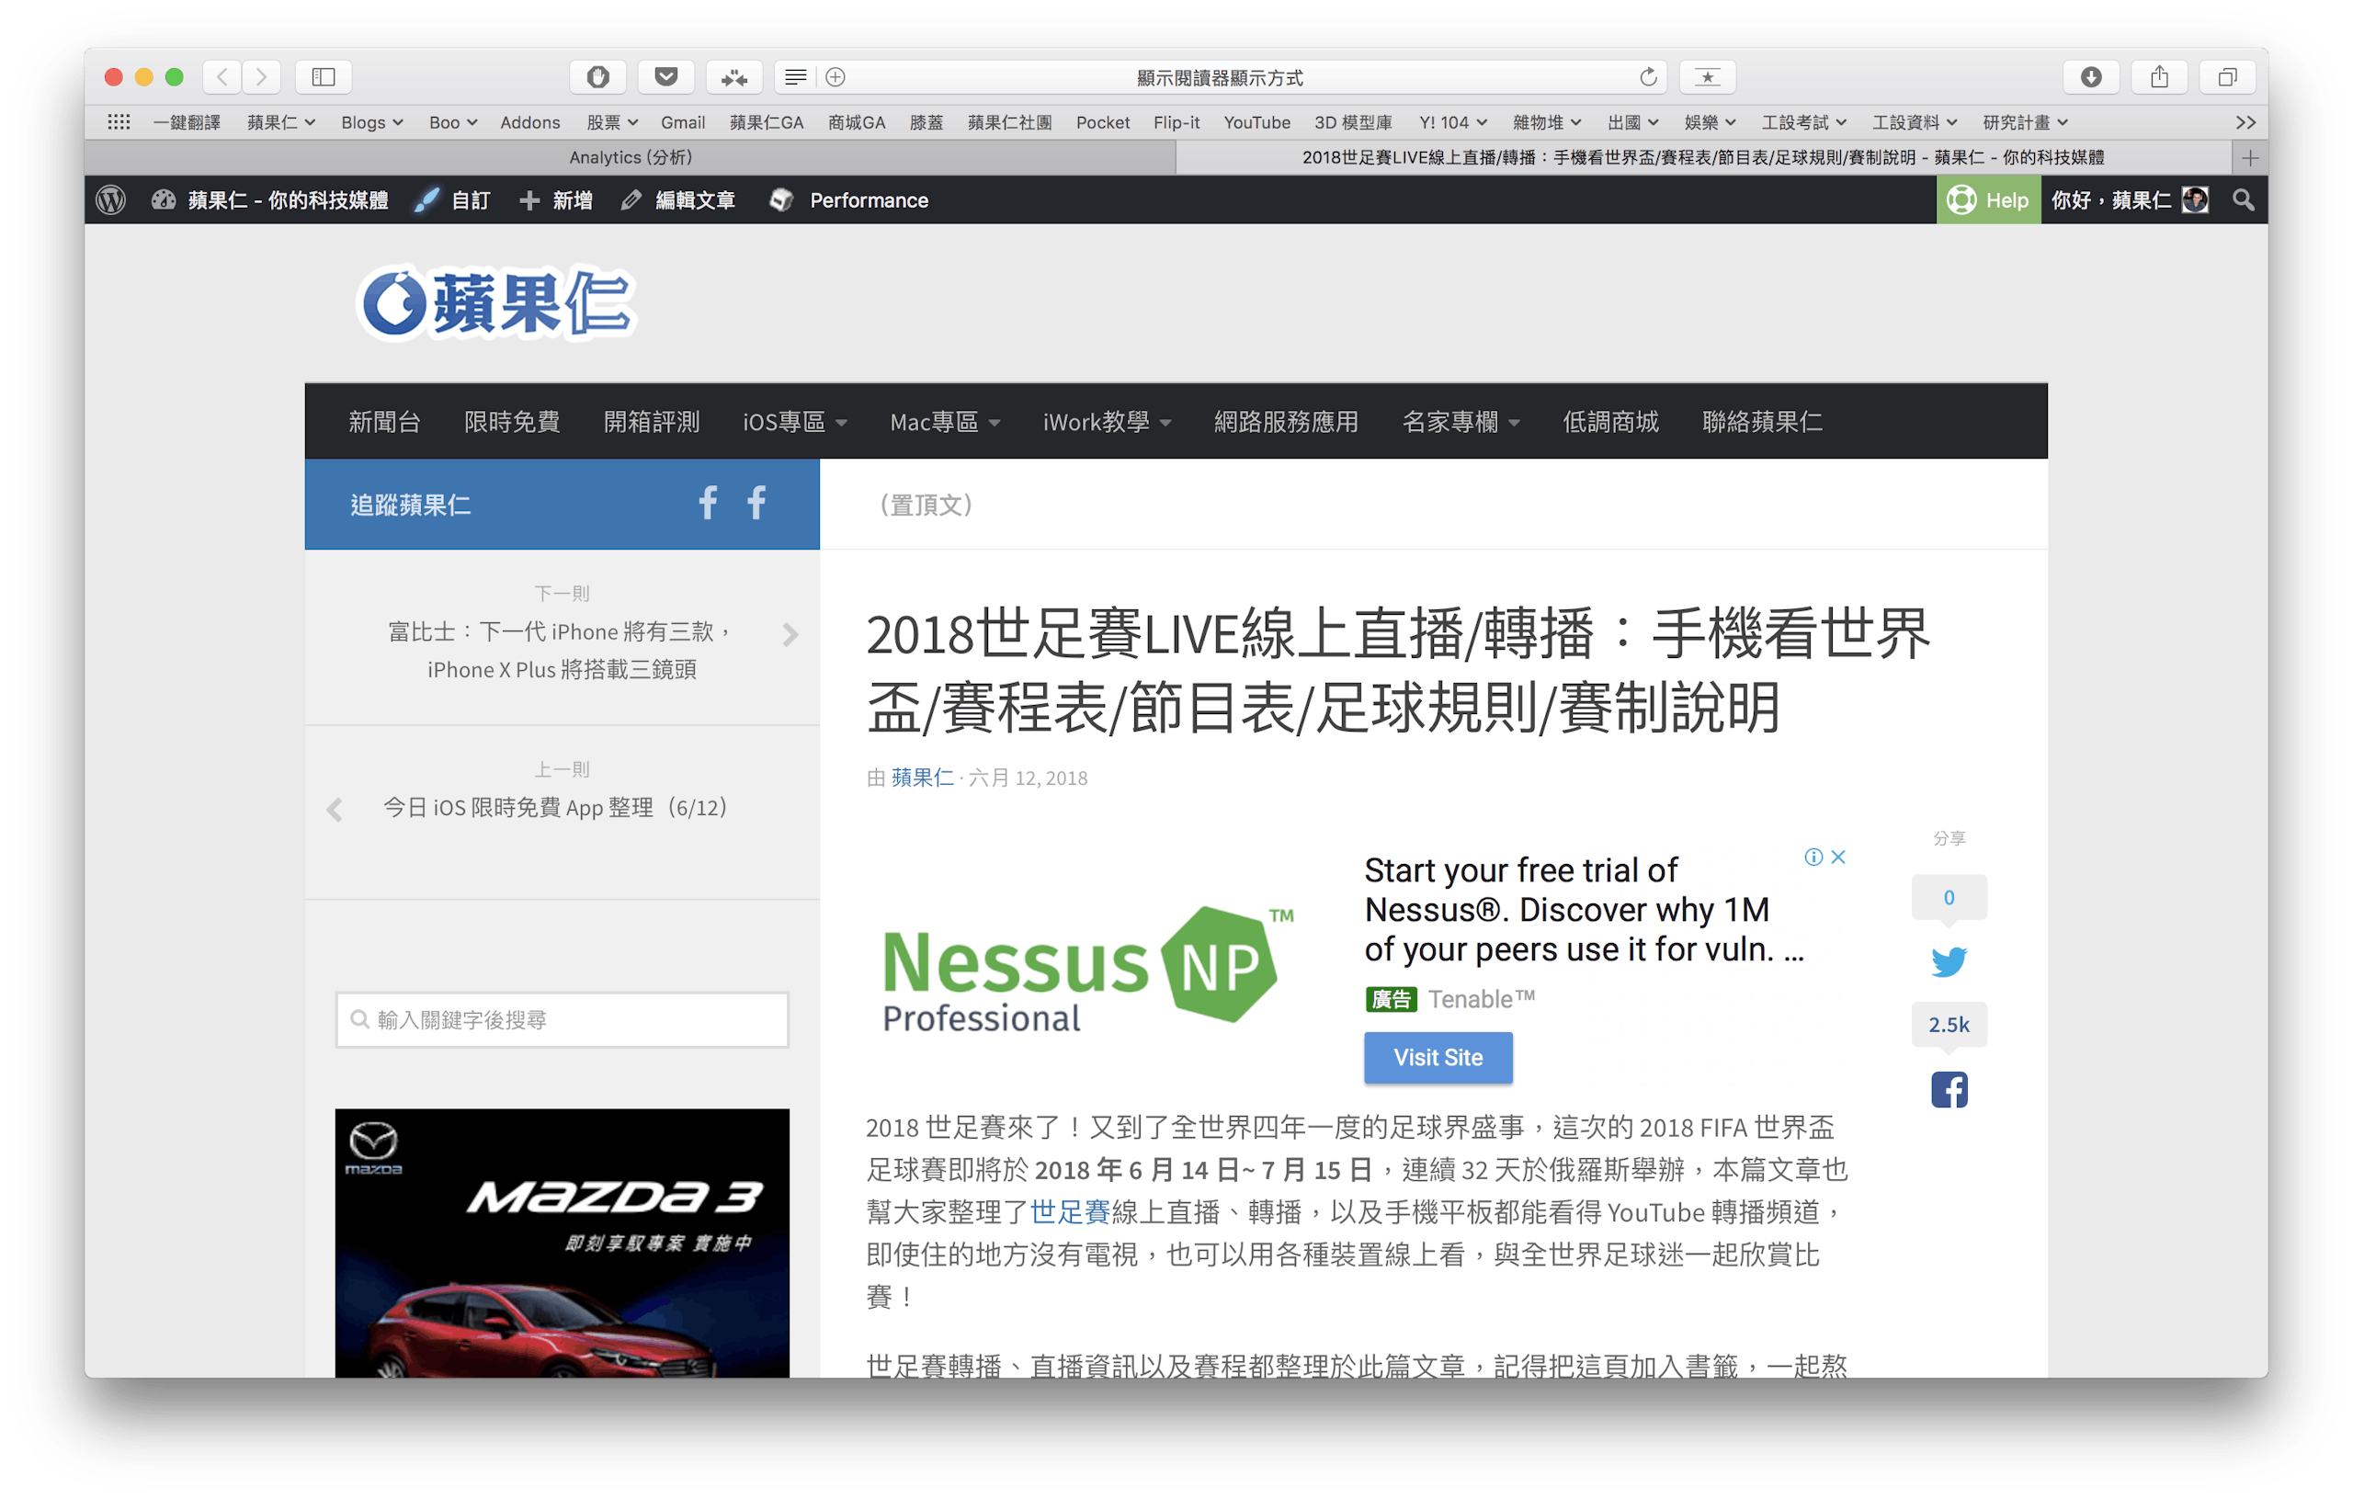Viewport: 2353px width, 1499px height.
Task: Toggle Reader view icon in address bar
Action: point(795,77)
